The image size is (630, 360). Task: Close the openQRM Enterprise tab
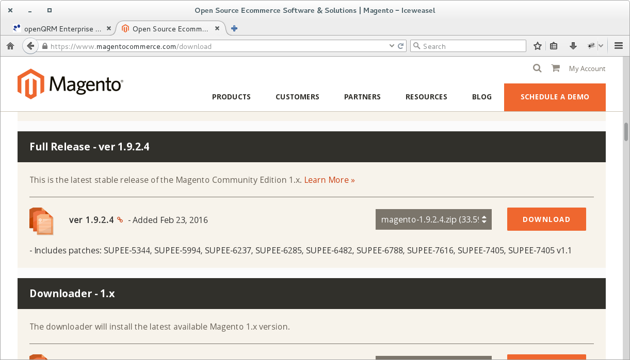109,29
